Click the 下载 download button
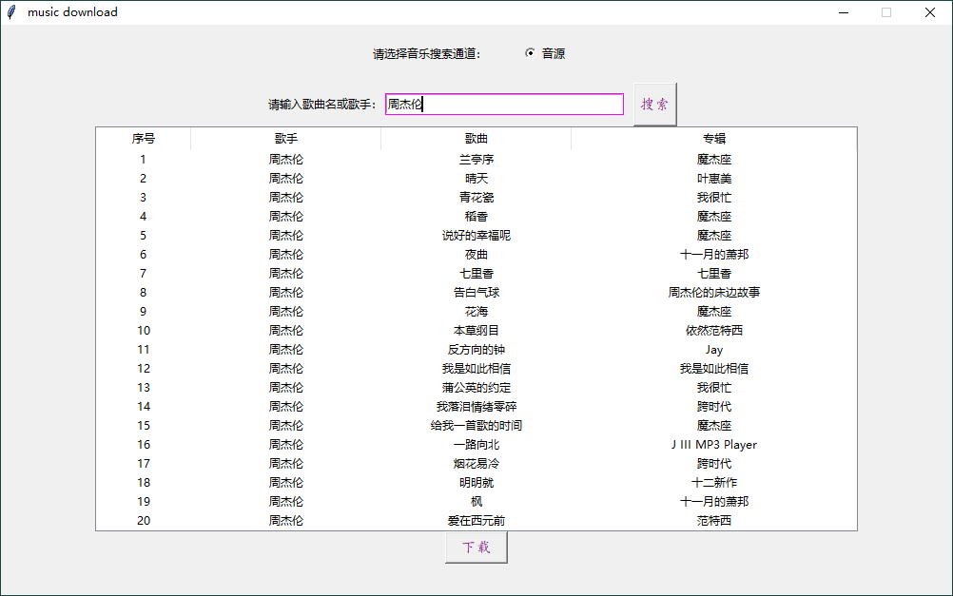Screen dimensions: 953x596 (476, 547)
